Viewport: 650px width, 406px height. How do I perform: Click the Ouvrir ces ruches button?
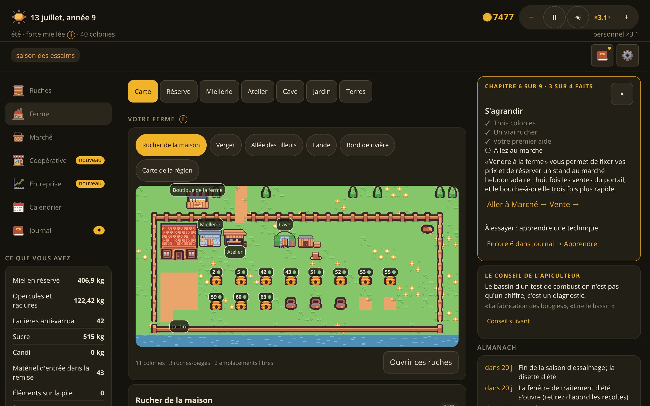[x=421, y=362]
